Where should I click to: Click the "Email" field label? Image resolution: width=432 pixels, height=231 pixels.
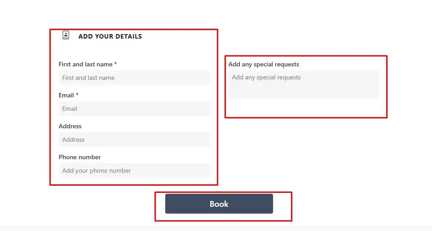click(x=66, y=95)
